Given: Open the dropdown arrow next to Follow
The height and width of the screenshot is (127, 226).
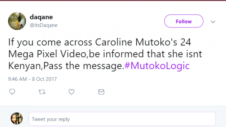Looking at the screenshot, I should (213, 22).
